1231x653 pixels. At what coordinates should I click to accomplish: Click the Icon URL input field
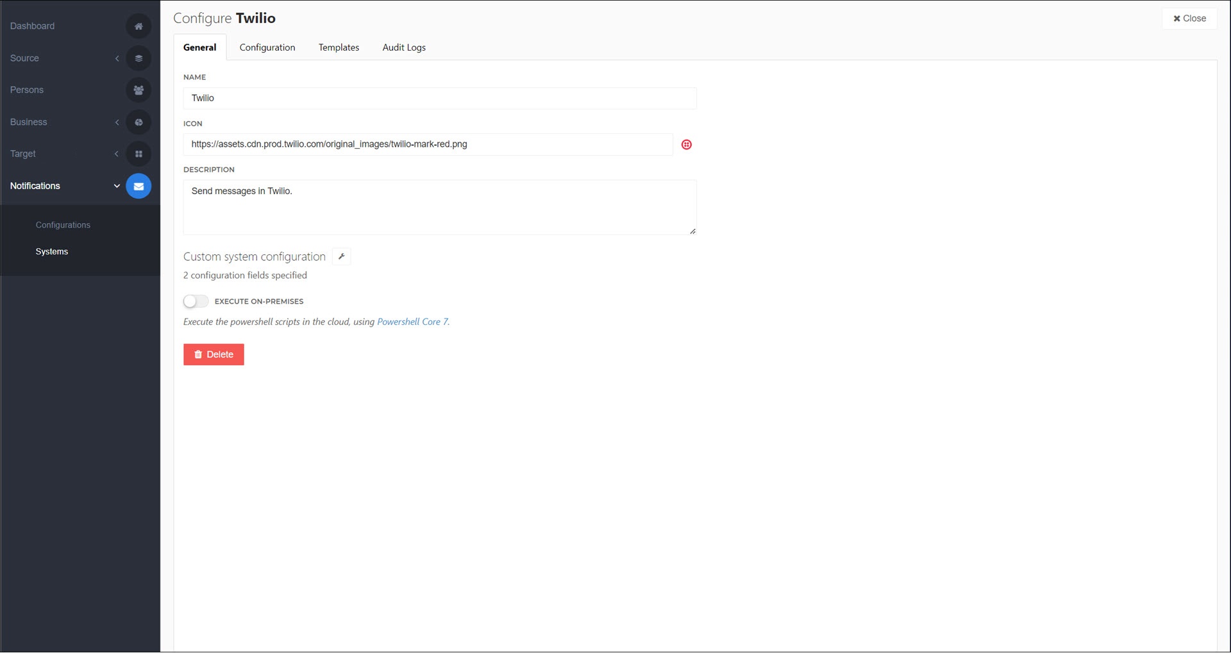pyautogui.click(x=428, y=145)
